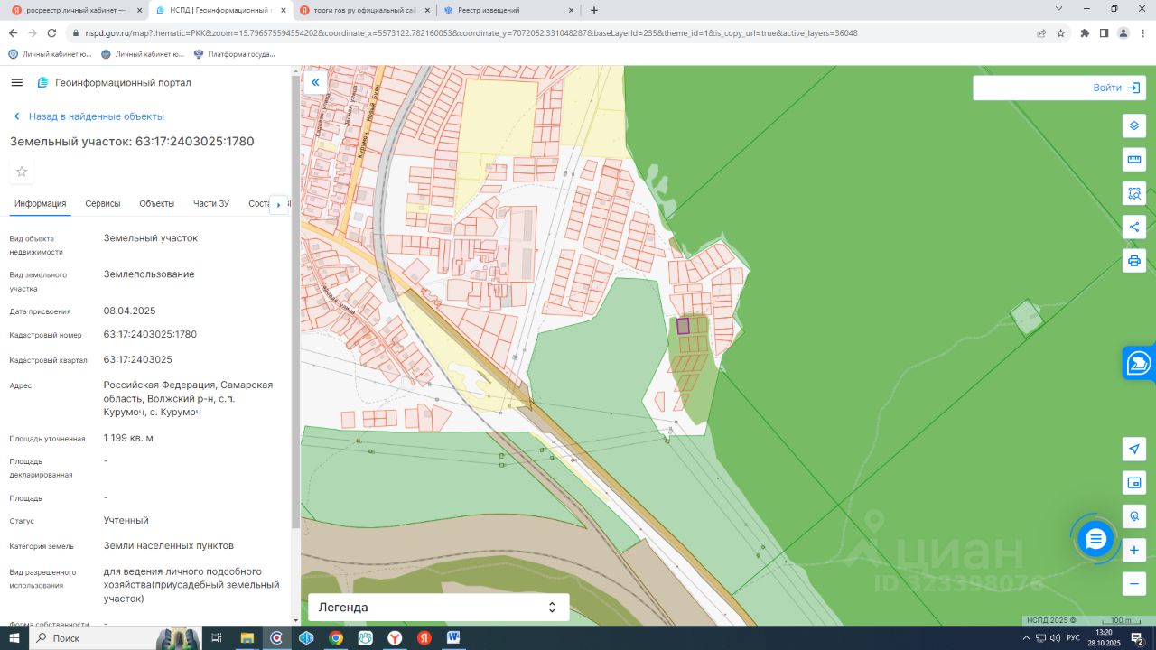Toggle the overview mini-map
The width and height of the screenshot is (1156, 650).
(1134, 483)
